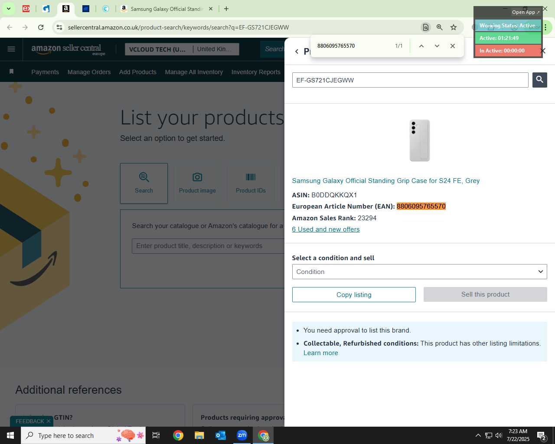Image resolution: width=555 pixels, height=444 pixels.
Task: Open Manage All Inventory menu item
Action: (194, 72)
